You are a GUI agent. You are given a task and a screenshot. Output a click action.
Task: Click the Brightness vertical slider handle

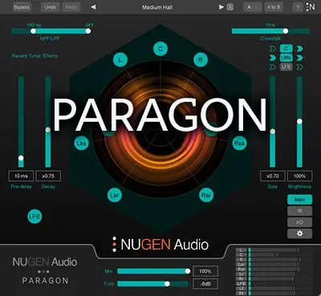[299, 121]
